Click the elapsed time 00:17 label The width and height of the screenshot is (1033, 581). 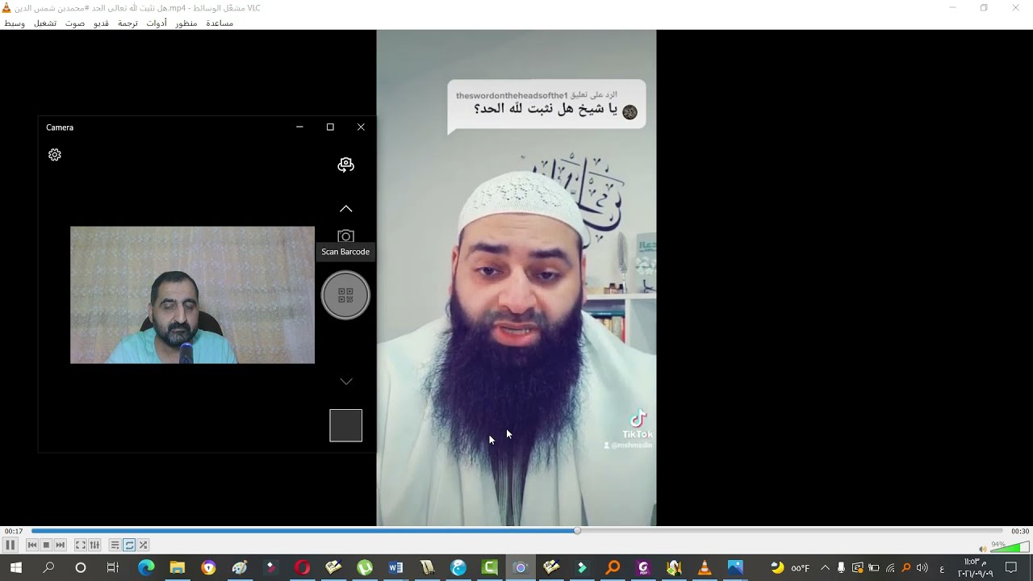[14, 531]
